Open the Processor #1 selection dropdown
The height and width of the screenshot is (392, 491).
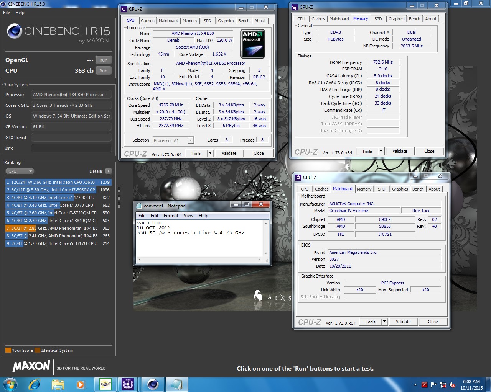tap(173, 140)
